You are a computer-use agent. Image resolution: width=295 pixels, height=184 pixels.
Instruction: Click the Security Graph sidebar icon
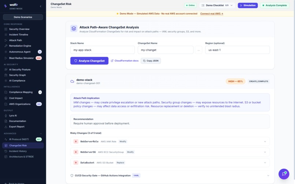[x=6, y=75]
